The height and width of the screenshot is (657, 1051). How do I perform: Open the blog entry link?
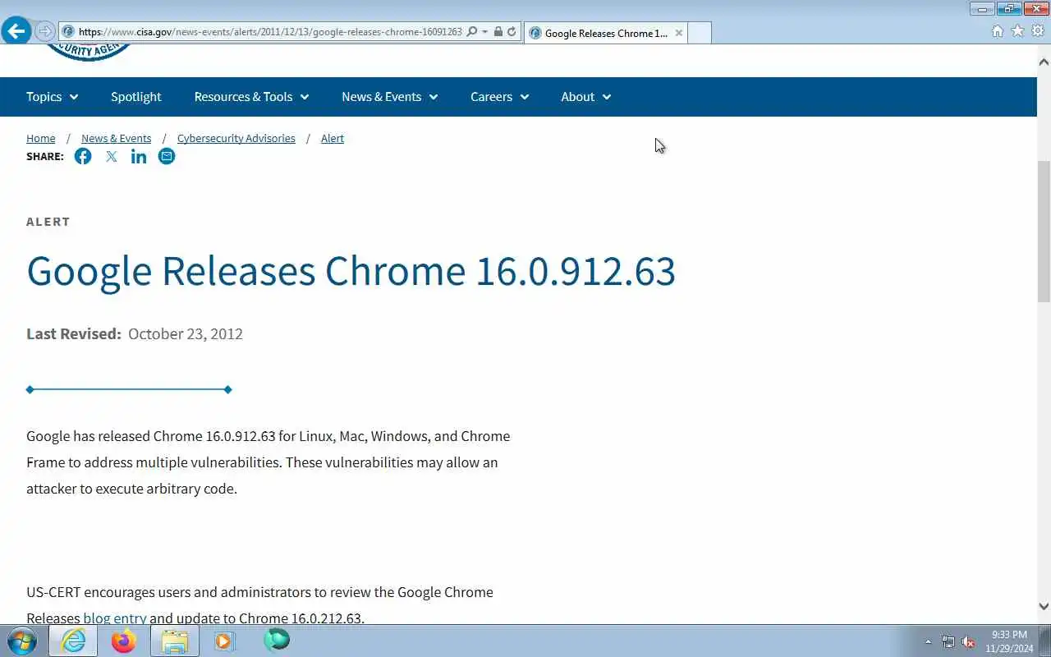[115, 618]
